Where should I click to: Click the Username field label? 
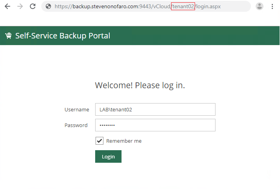point(77,110)
